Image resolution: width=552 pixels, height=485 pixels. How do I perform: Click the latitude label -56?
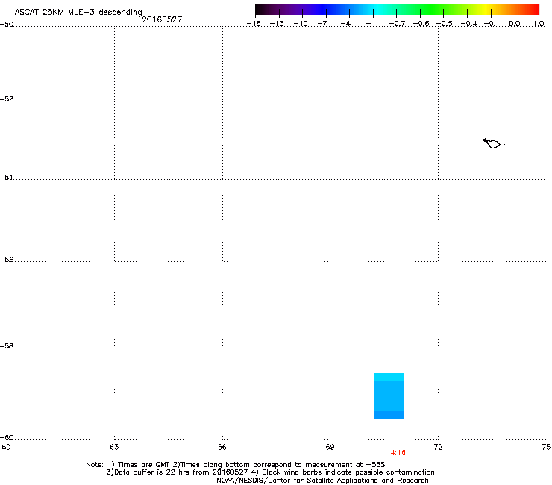[x=7, y=259]
